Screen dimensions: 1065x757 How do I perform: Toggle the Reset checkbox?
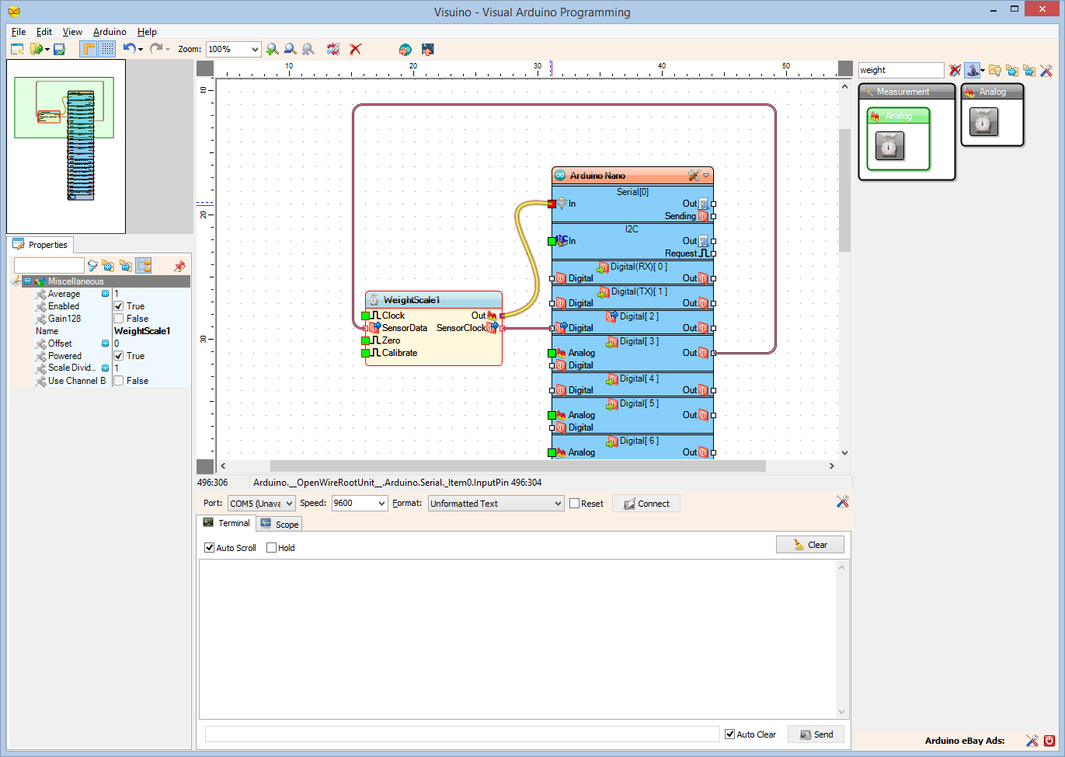(574, 504)
